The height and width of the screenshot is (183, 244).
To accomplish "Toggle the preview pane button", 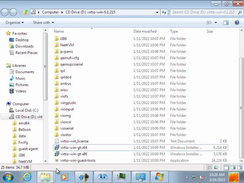I will coord(226,23).
